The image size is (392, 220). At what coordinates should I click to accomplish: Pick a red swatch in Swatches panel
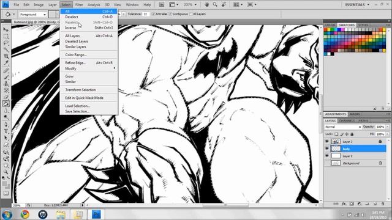(x=325, y=30)
